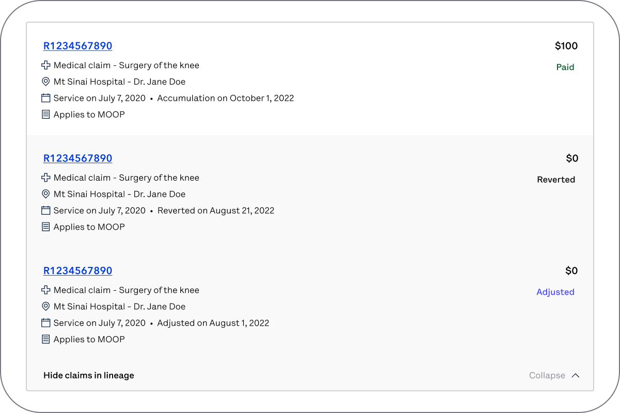Click the calendar icon beside the October 1 accumulation
620x413 pixels.
(x=46, y=98)
